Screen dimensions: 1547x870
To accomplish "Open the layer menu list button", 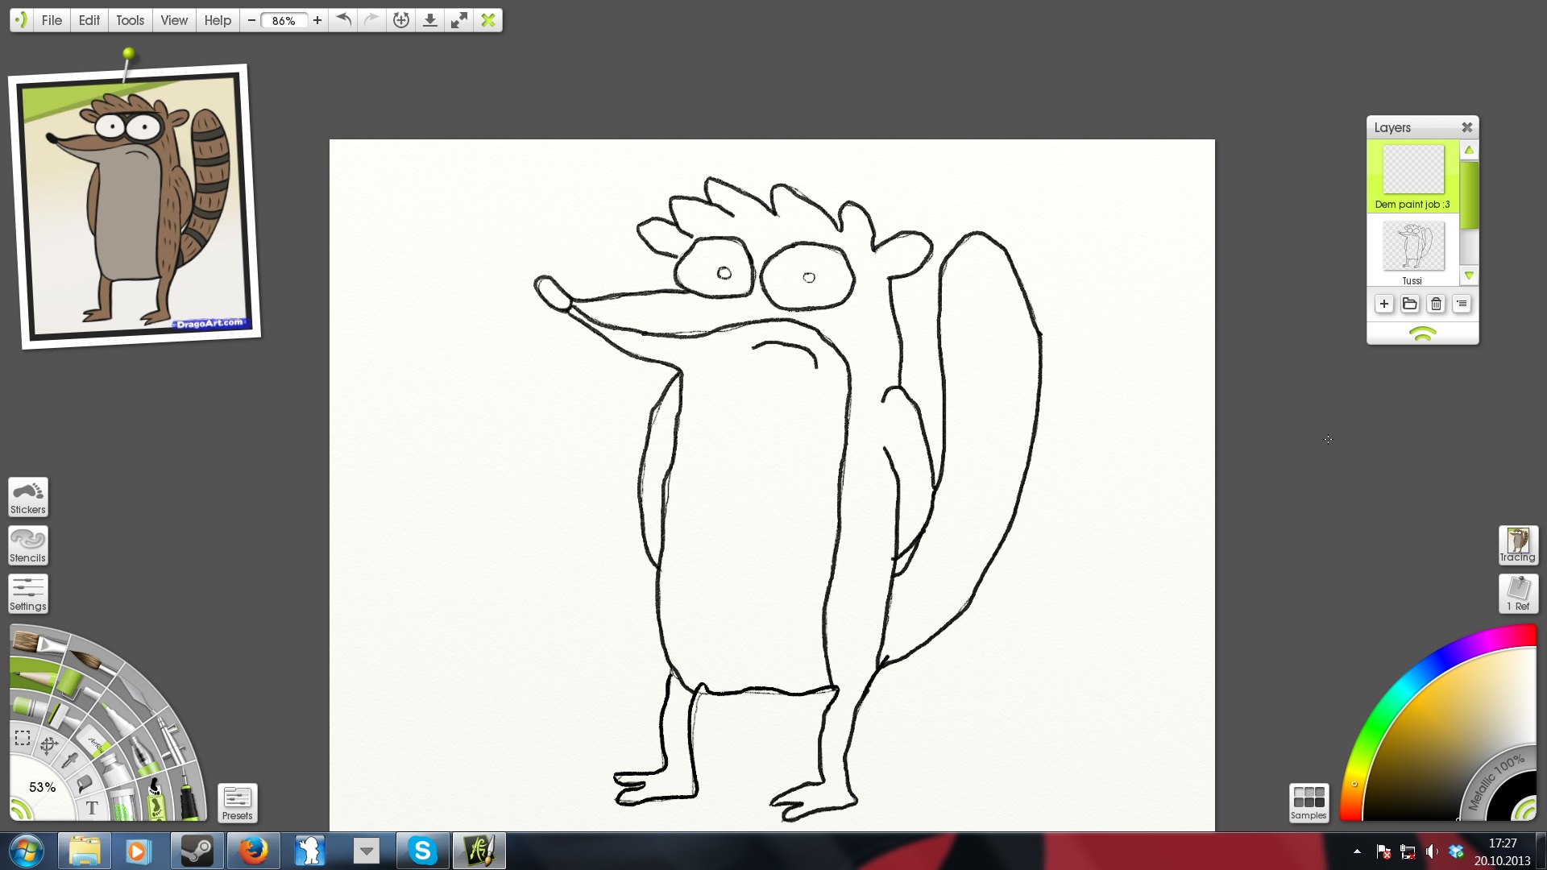I will [1461, 304].
